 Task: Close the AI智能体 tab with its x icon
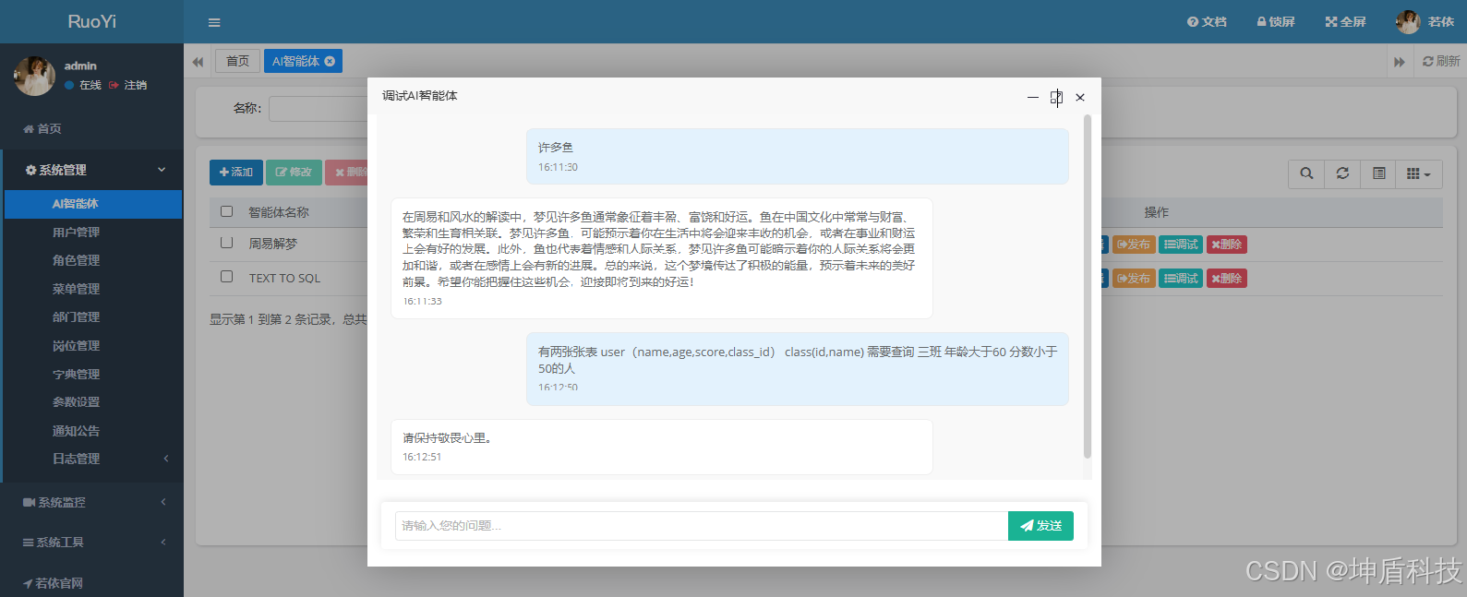tap(330, 61)
